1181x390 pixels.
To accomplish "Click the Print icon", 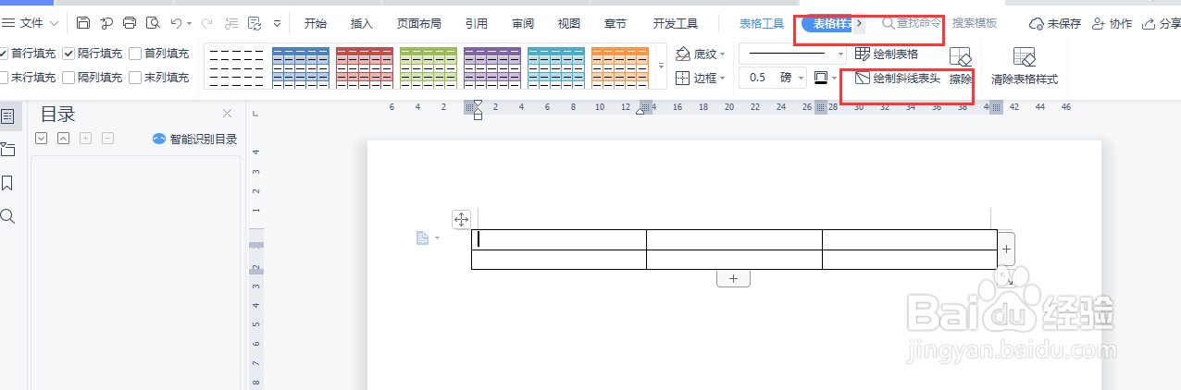I will pos(130,22).
